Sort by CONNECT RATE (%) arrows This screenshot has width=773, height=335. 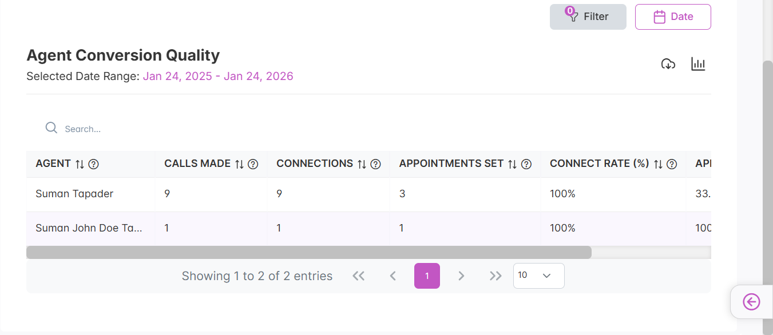point(658,164)
